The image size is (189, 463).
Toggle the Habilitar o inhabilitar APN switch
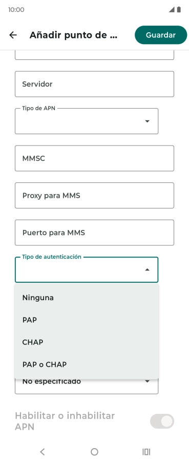point(162,421)
